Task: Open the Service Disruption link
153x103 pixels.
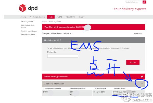Action: pyautogui.click(x=28, y=35)
